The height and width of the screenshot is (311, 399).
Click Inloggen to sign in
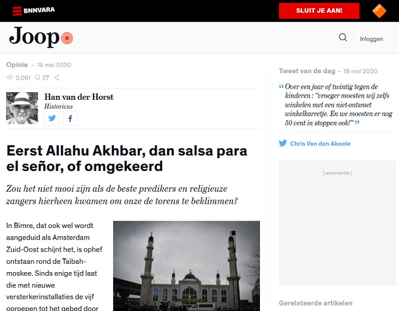pyautogui.click(x=371, y=39)
